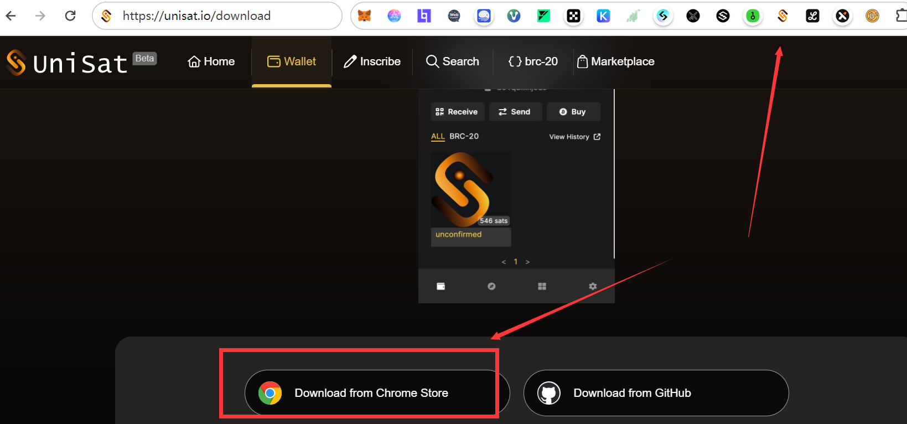This screenshot has height=424, width=907.
Task: Select the ALL tab in wallet preview
Action: coord(438,136)
